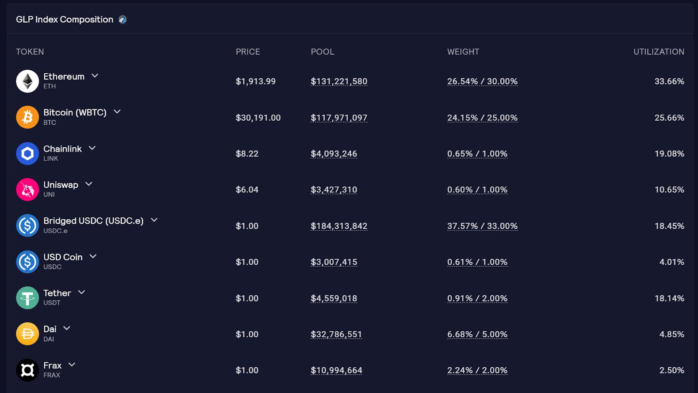
Task: Click the Uniswap pink unicorn icon
Action: [x=27, y=190]
